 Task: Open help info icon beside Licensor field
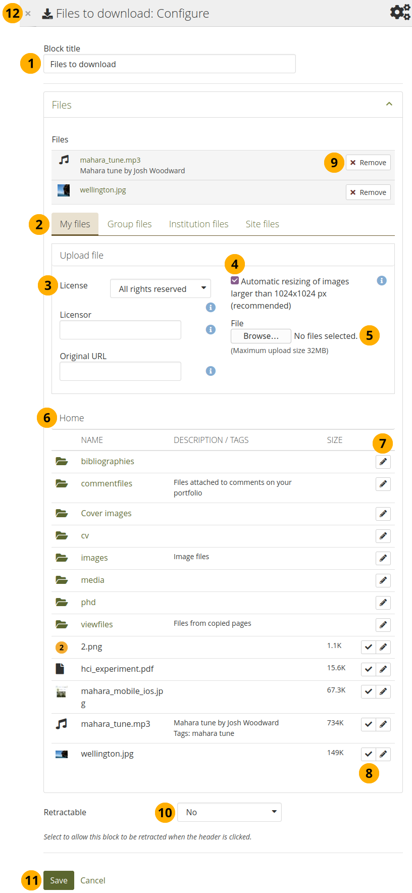[x=211, y=329]
